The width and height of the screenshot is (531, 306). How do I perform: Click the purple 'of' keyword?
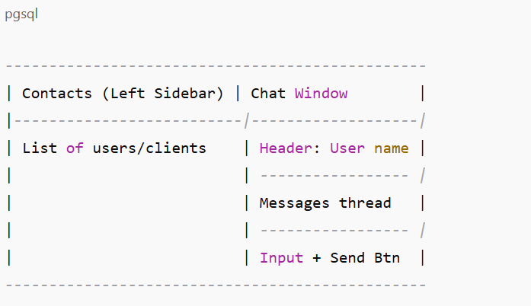click(x=75, y=148)
